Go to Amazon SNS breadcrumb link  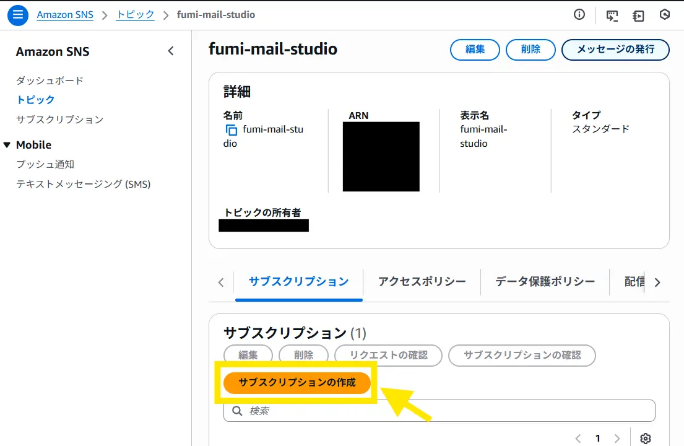pos(65,15)
